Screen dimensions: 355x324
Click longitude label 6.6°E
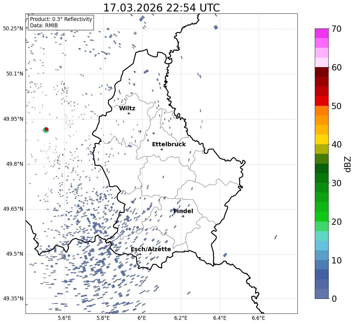click(258, 318)
